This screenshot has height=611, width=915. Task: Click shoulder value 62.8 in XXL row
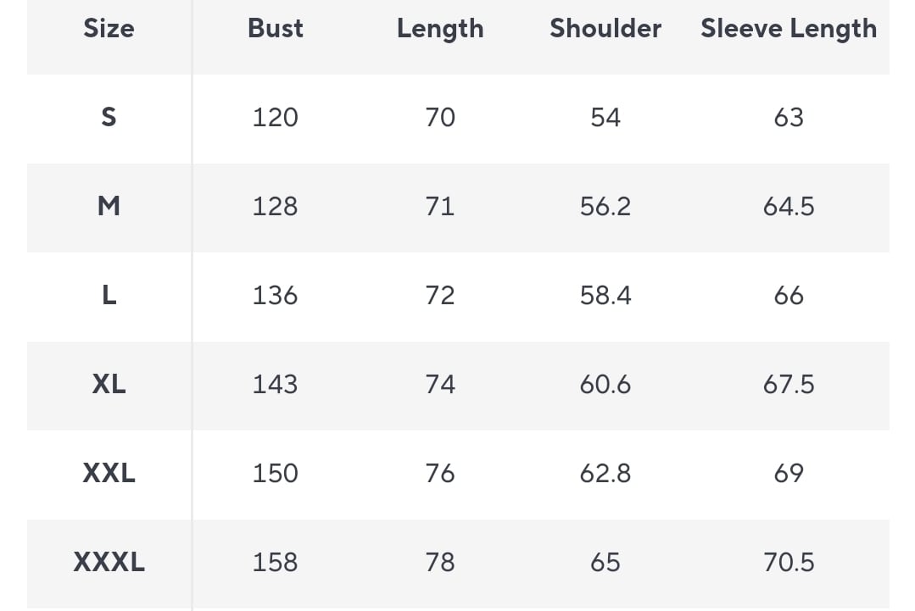(605, 473)
